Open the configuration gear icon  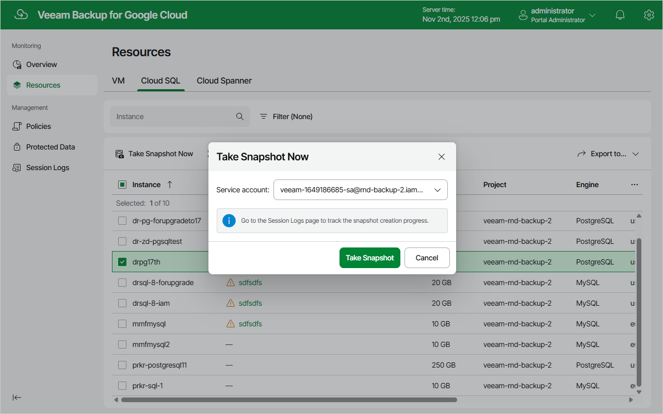click(x=649, y=15)
